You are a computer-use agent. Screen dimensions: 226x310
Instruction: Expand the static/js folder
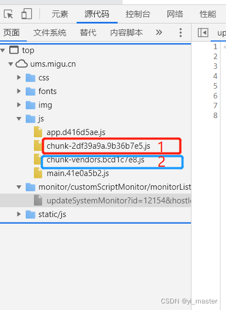19,214
